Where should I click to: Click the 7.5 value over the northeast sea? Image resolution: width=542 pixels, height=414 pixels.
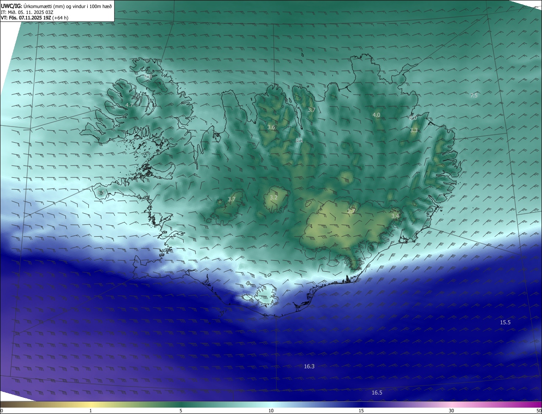[x=474, y=95]
